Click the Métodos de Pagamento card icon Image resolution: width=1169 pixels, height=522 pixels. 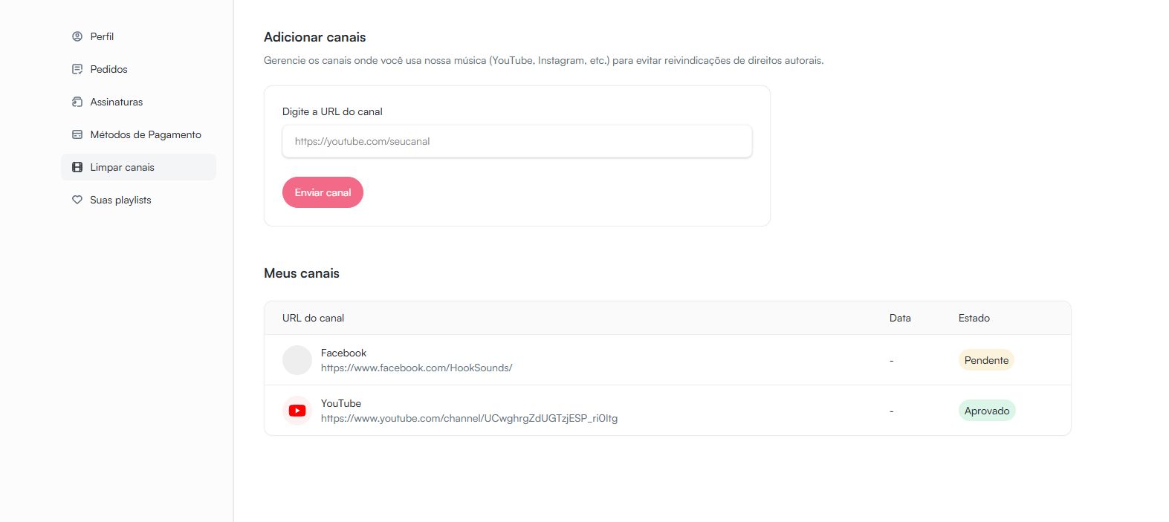[x=77, y=134]
